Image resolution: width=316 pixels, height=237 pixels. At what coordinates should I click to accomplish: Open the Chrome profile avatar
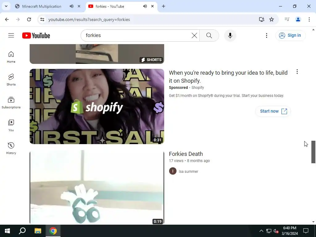pos(298,19)
